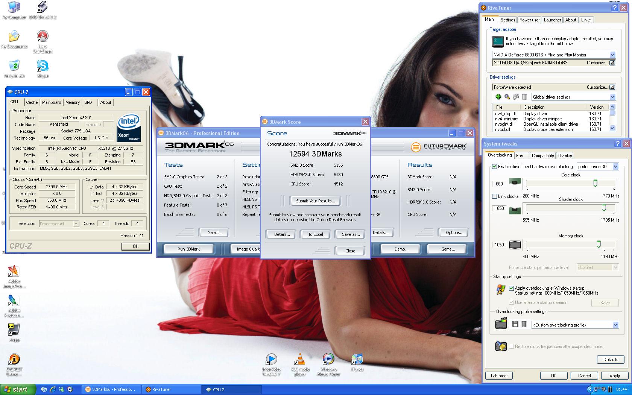The image size is (632, 395).
Task: Click Shader clock slider thumb
Action: [604, 208]
